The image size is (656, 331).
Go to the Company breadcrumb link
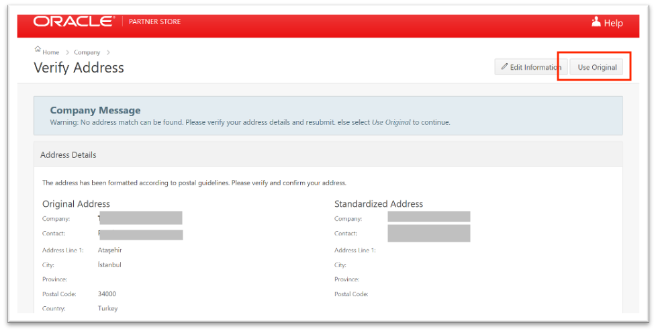click(87, 52)
